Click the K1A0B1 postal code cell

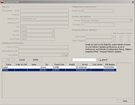pos(59,67)
